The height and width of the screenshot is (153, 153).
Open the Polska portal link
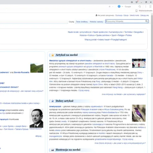coord(128,35)
